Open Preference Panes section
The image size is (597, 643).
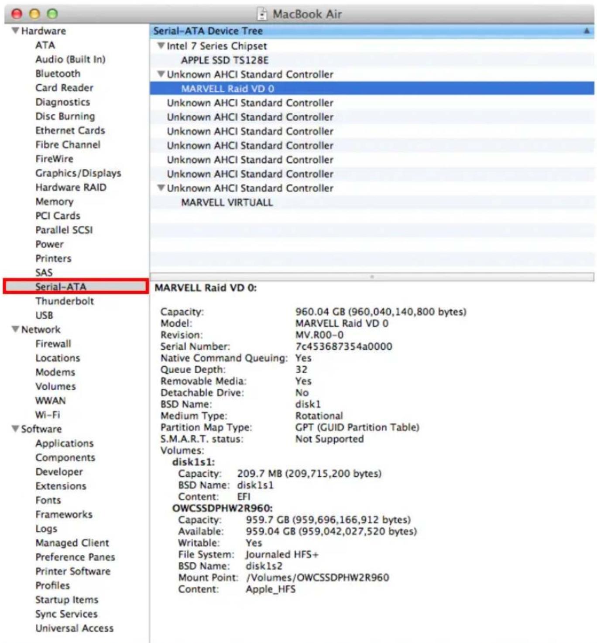(75, 557)
